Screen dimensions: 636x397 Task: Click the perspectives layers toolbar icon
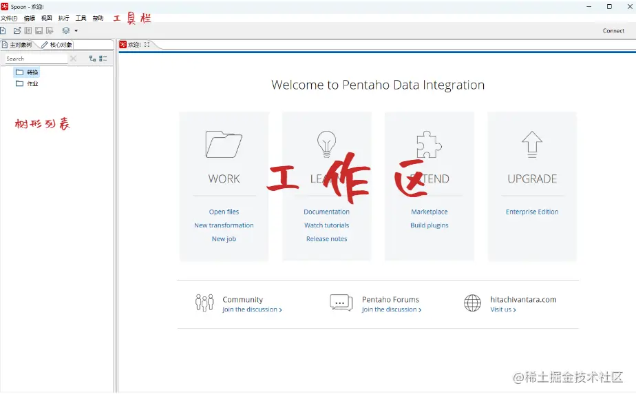point(66,30)
